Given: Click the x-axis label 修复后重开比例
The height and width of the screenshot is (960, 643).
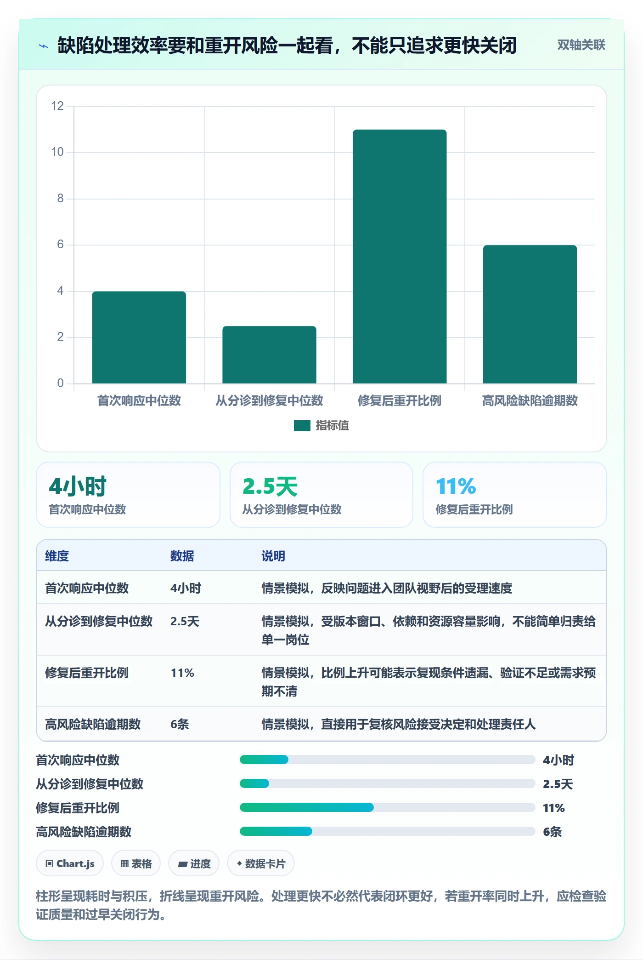Looking at the screenshot, I should [x=400, y=400].
